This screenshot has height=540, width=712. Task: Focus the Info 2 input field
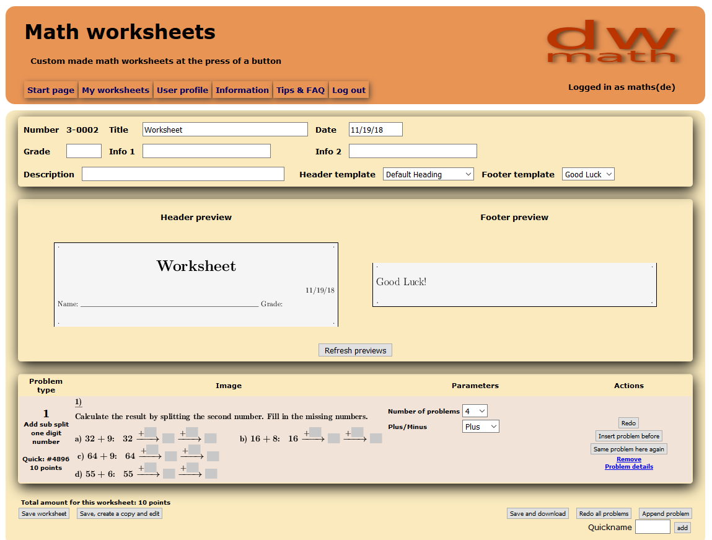pyautogui.click(x=413, y=151)
